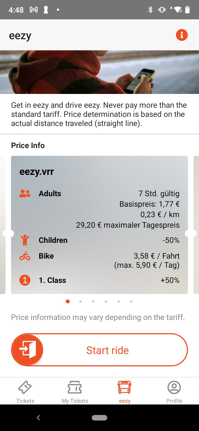Tap the Adults group icon
The width and height of the screenshot is (199, 431).
click(x=25, y=194)
